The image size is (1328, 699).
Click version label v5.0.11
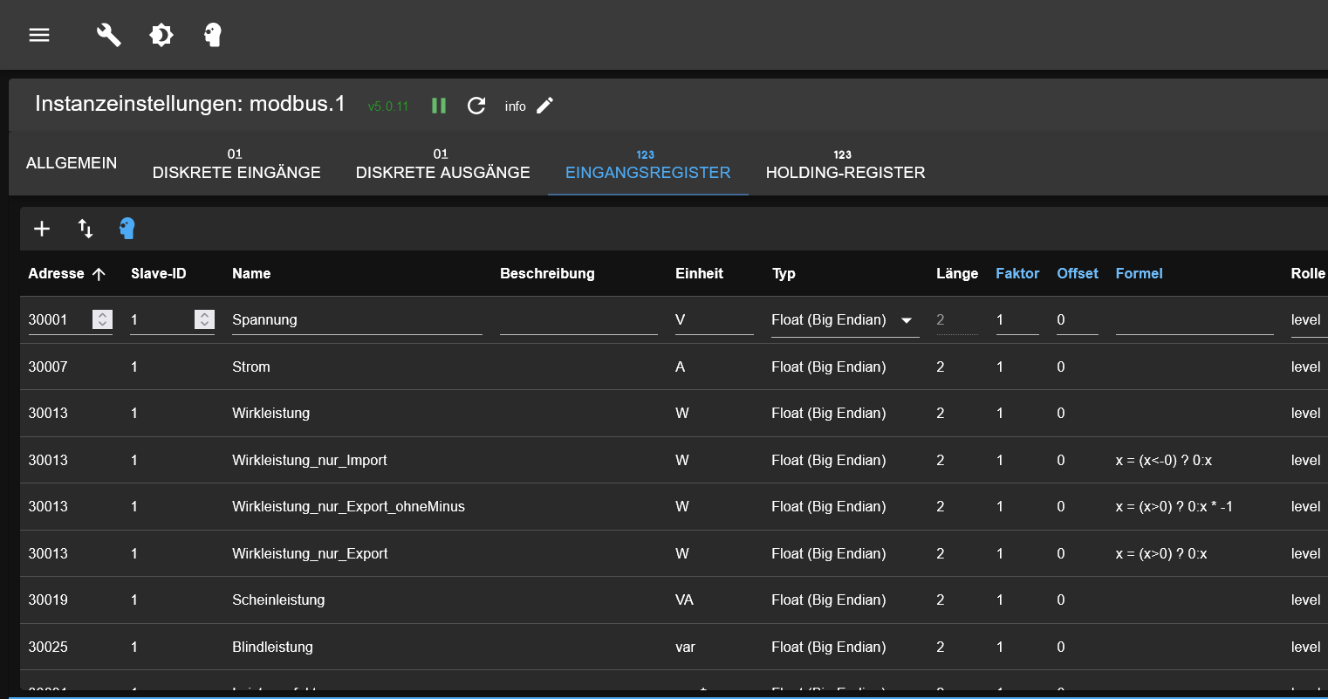[388, 106]
